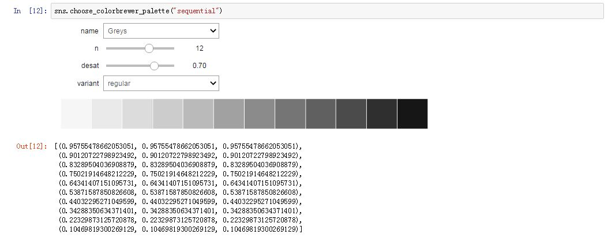Click the lightest grey palette swatch

tap(76, 114)
